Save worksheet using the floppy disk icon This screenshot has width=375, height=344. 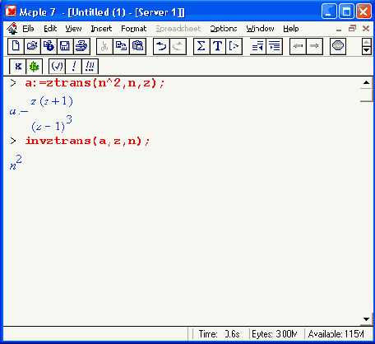point(65,46)
